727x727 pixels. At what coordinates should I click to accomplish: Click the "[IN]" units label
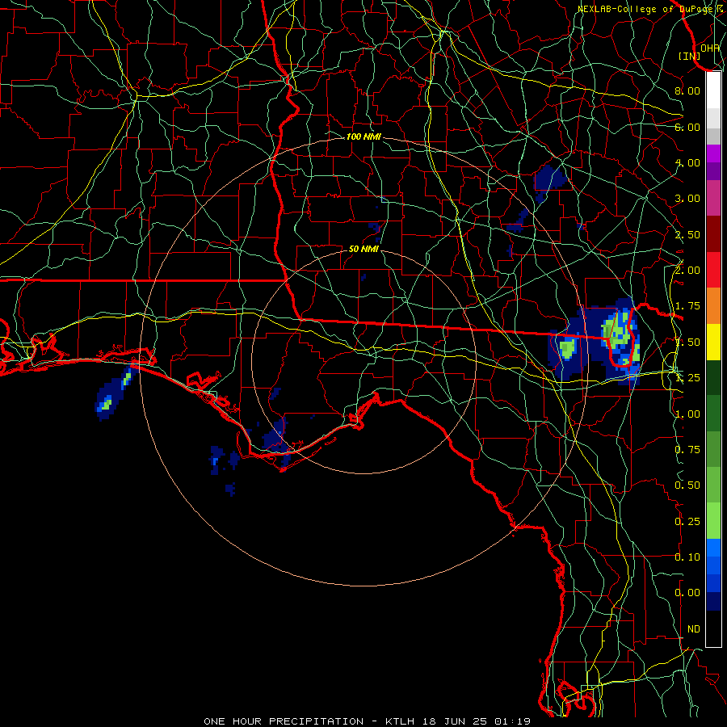point(690,56)
